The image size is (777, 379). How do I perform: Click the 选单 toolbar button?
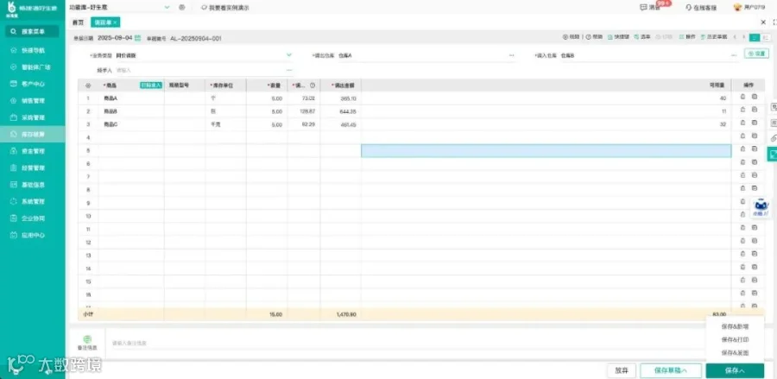coord(642,37)
